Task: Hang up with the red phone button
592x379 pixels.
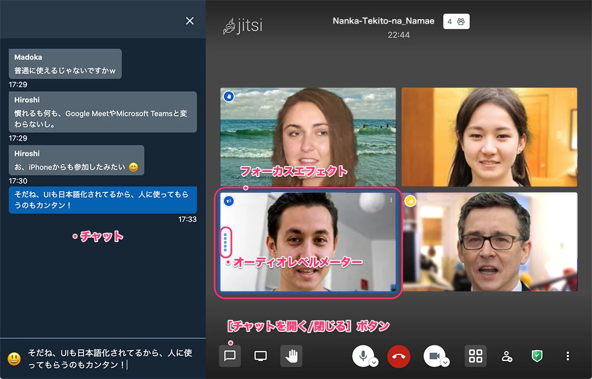Action: click(398, 356)
